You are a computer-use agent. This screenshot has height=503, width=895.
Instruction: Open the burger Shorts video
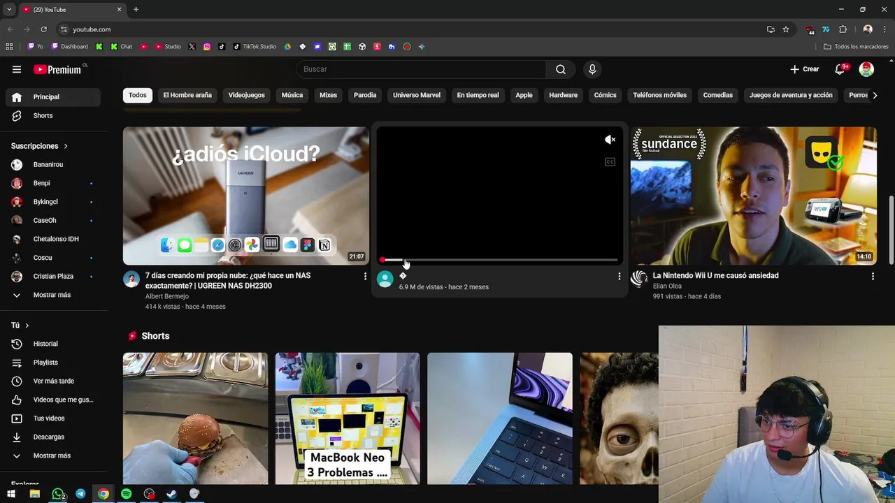tap(195, 418)
